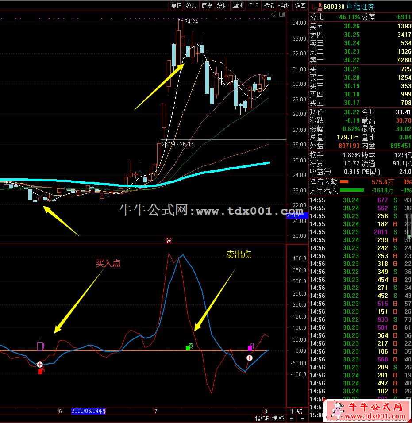The width and height of the screenshot is (412, 423).
Task: Click month 6 on the time axis
Action: coord(60,411)
